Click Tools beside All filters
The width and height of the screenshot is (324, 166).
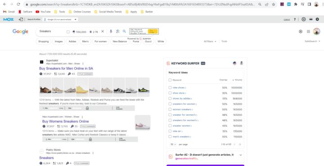pos(224,41)
